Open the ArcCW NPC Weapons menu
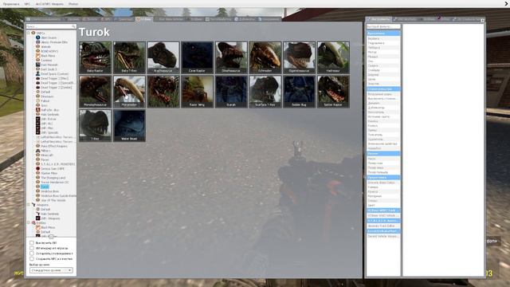 tap(49, 4)
